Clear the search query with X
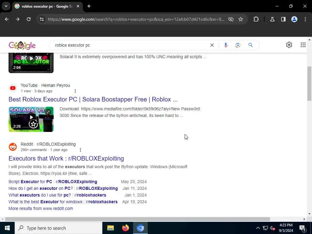The width and height of the screenshot is (312, 234). point(212,45)
